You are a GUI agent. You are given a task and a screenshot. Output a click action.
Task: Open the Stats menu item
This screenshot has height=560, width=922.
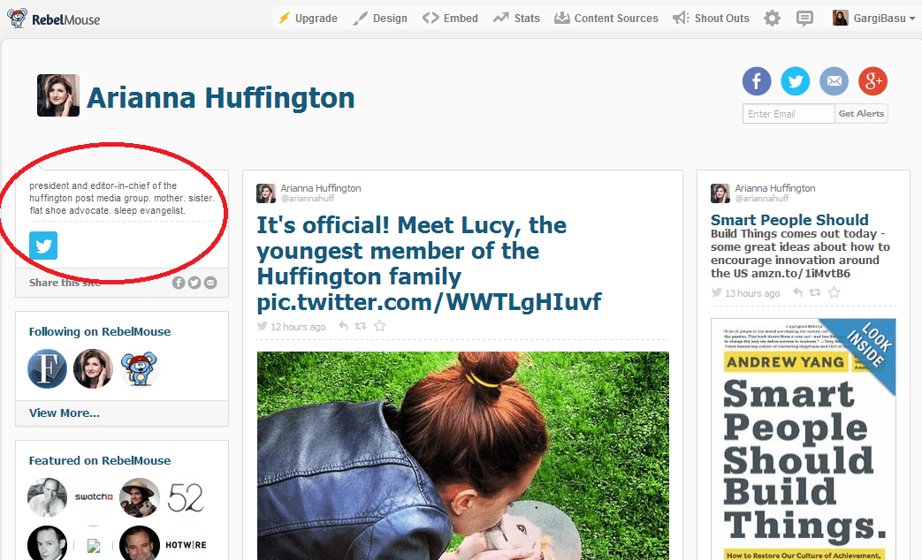[516, 19]
